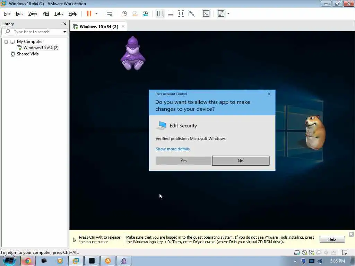Click the message log note icon

coord(345,252)
